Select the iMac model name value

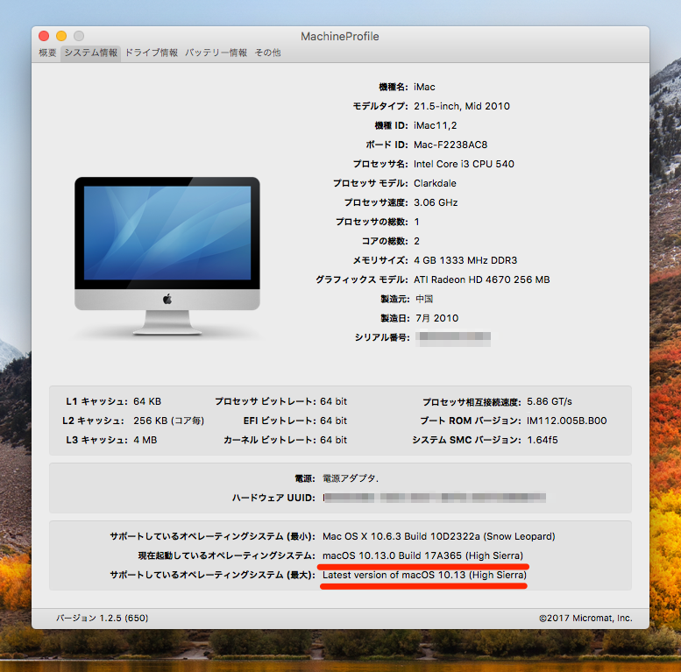tap(424, 87)
